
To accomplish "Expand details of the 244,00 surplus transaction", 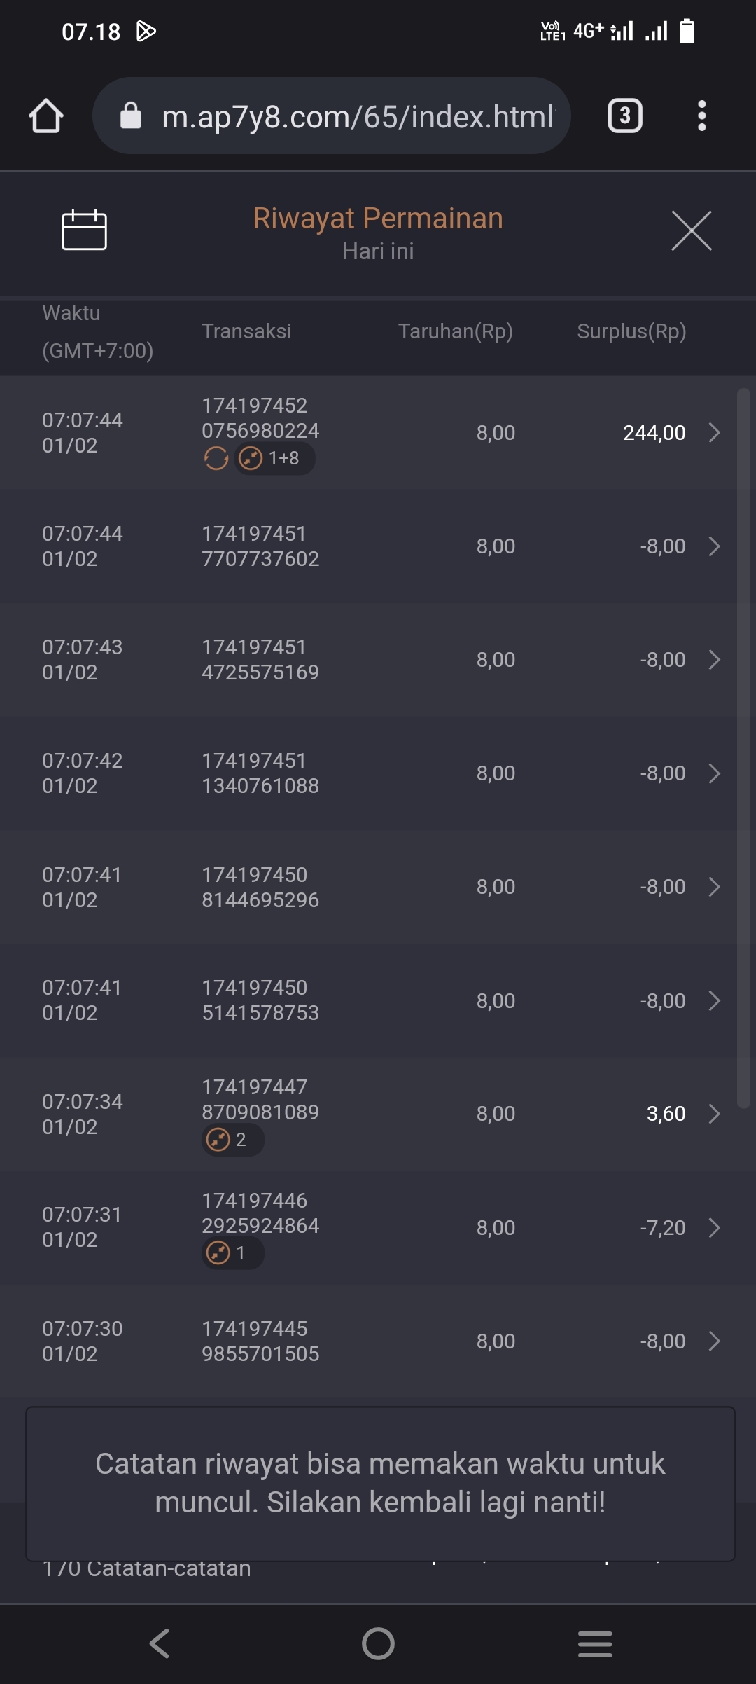I will (714, 433).
